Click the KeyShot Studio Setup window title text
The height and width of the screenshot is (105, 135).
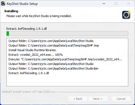click(22, 4)
